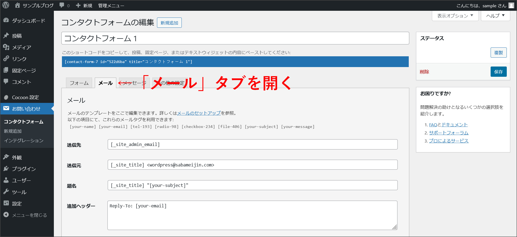The height and width of the screenshot is (237, 517).
Task: Open the サンプルブログ home icon
Action: [18, 5]
